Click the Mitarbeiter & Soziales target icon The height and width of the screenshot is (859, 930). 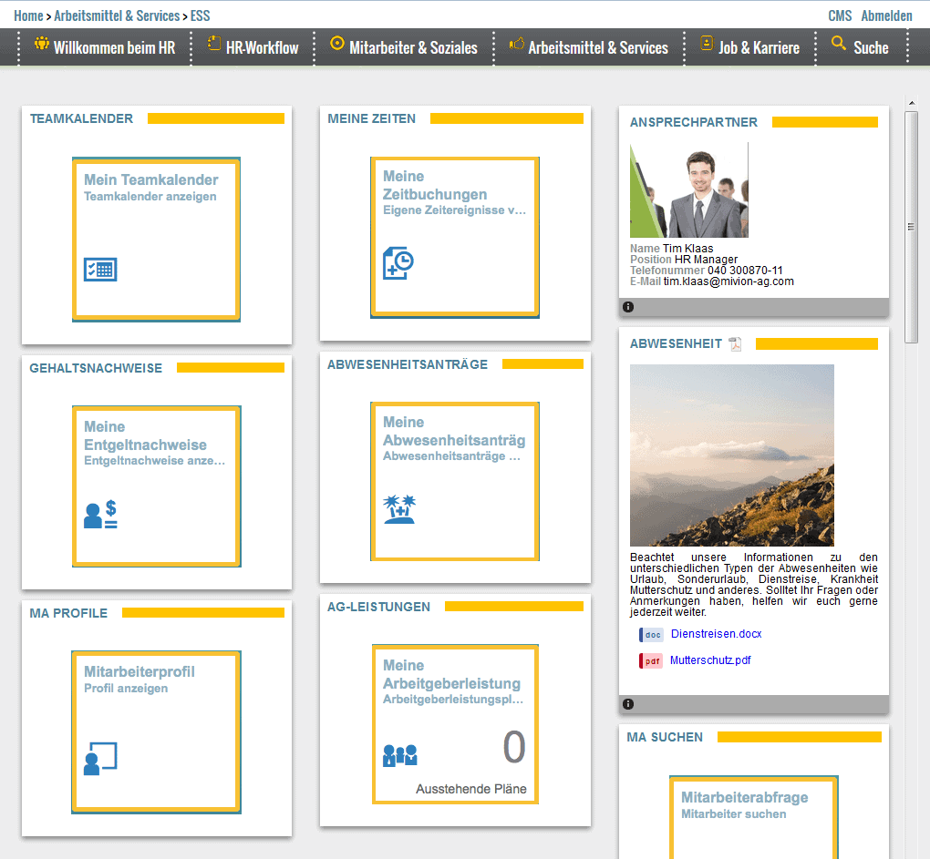click(x=336, y=43)
